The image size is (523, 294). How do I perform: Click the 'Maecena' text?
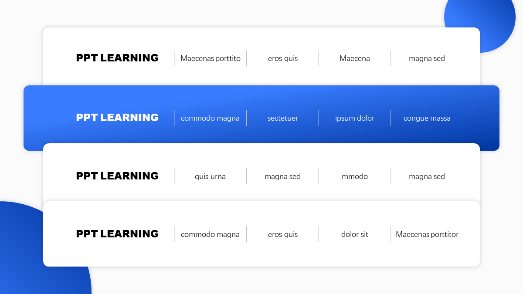[x=355, y=58]
